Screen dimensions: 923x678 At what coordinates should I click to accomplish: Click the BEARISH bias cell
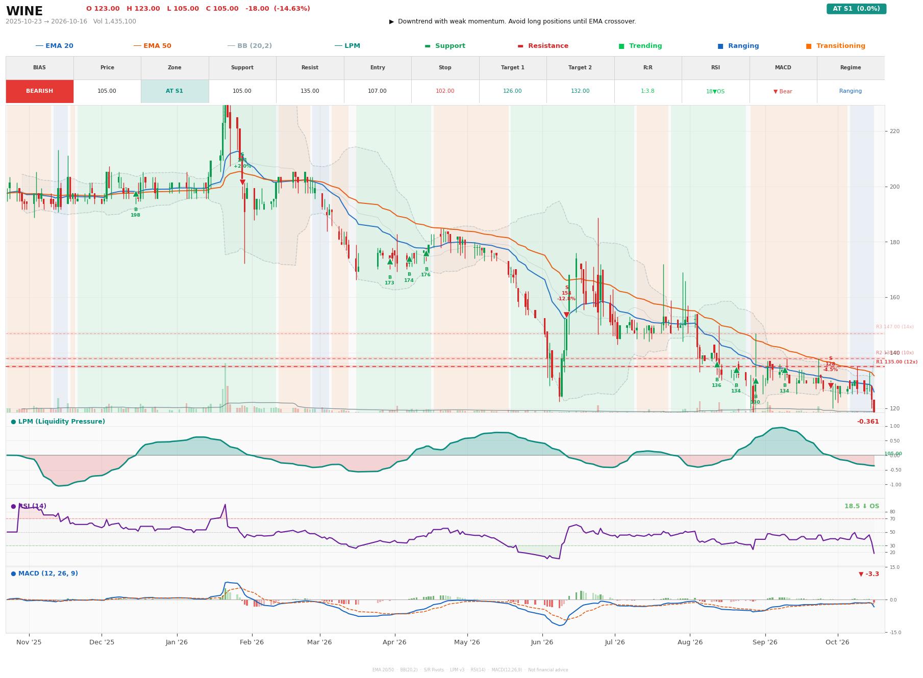point(40,91)
